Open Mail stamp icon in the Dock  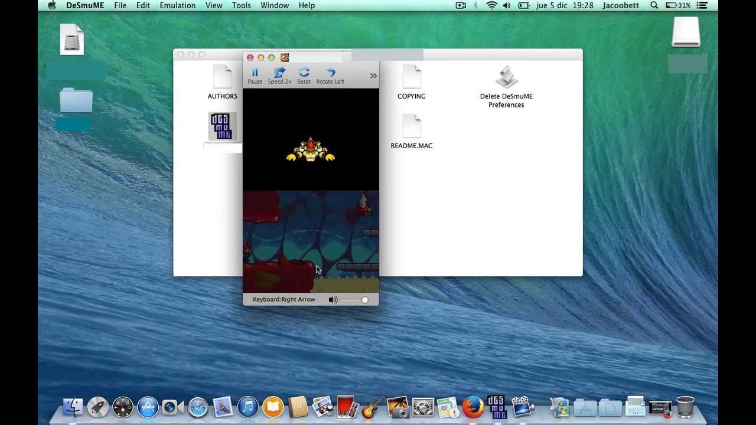pyautogui.click(x=223, y=407)
